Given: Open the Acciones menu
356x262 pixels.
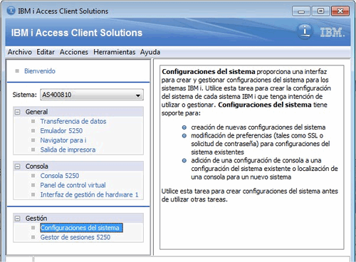Looking at the screenshot, I should 74,52.
